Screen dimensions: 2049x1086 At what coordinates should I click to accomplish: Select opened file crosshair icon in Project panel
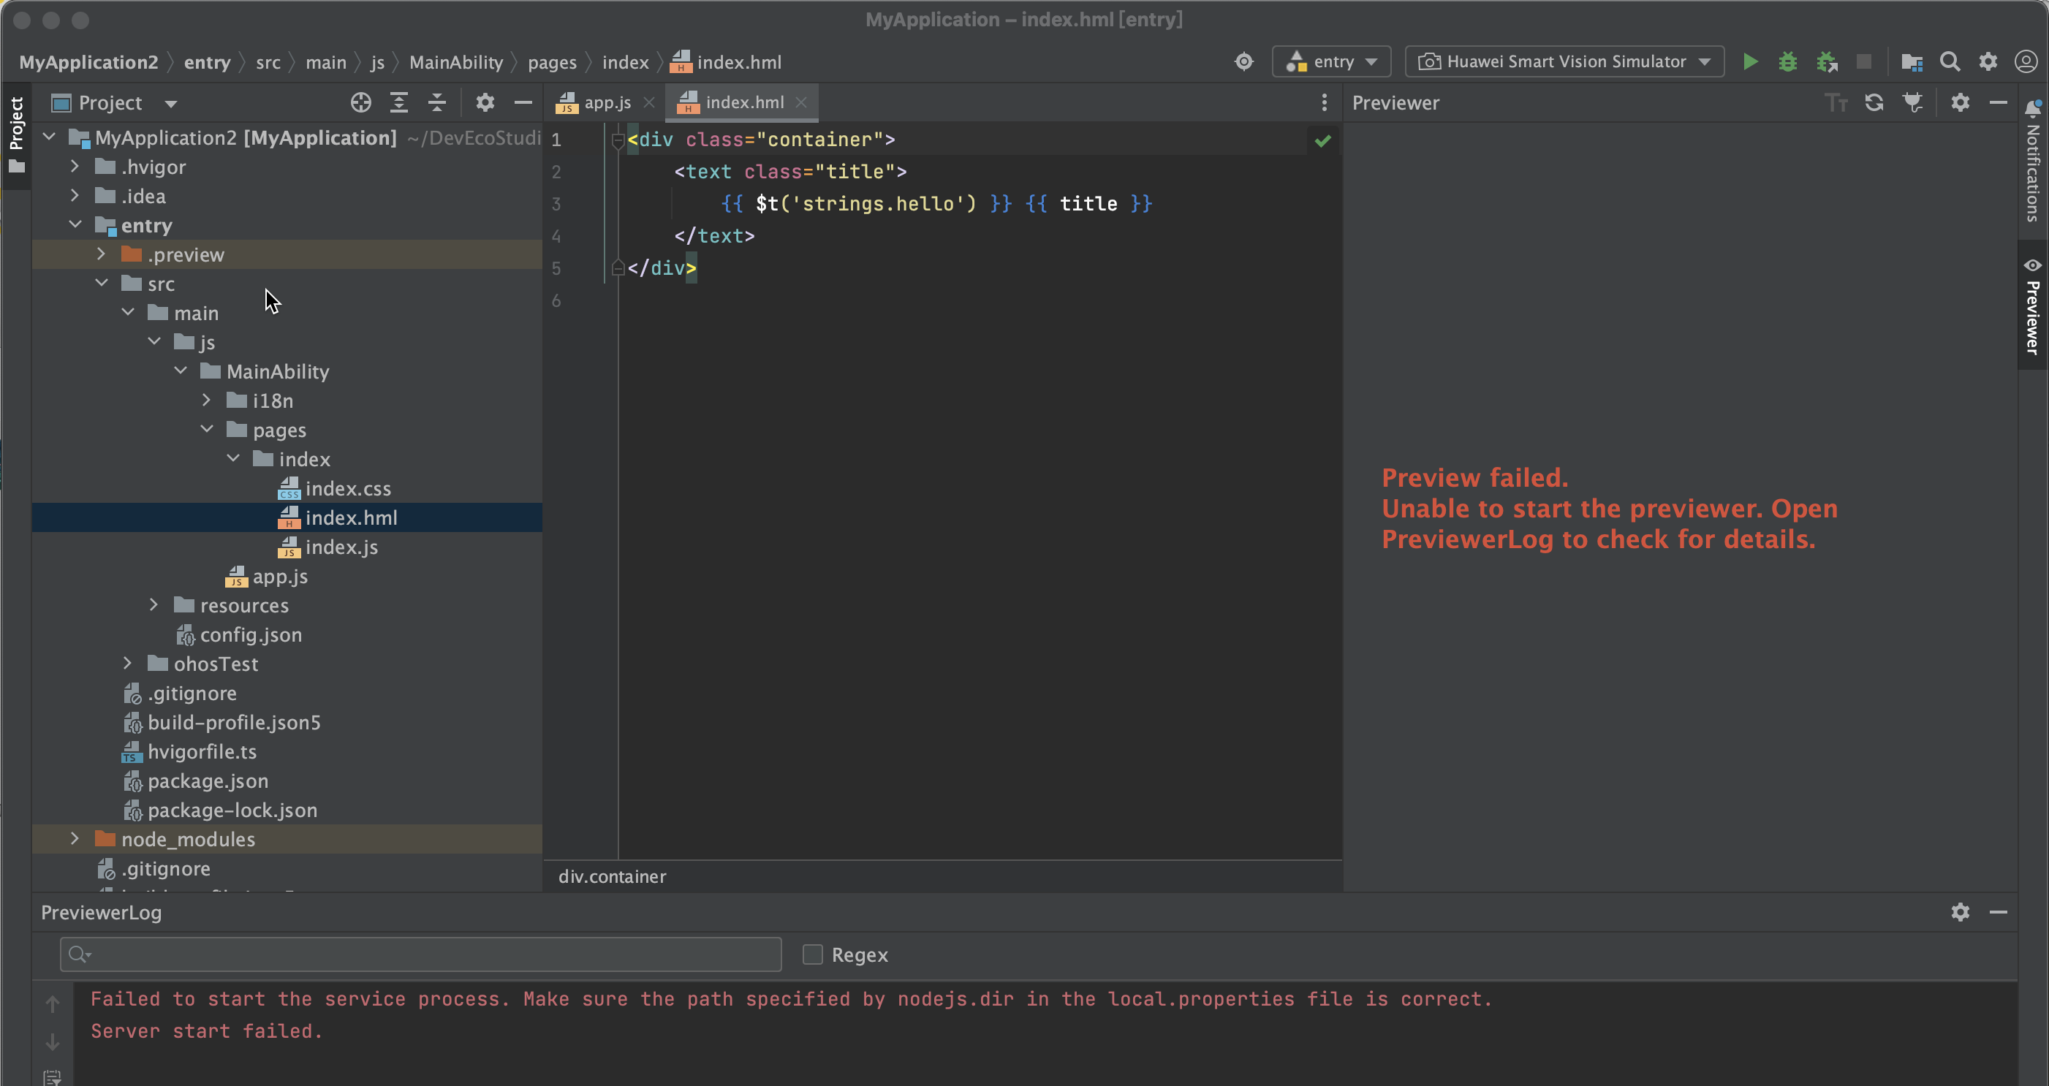(361, 102)
